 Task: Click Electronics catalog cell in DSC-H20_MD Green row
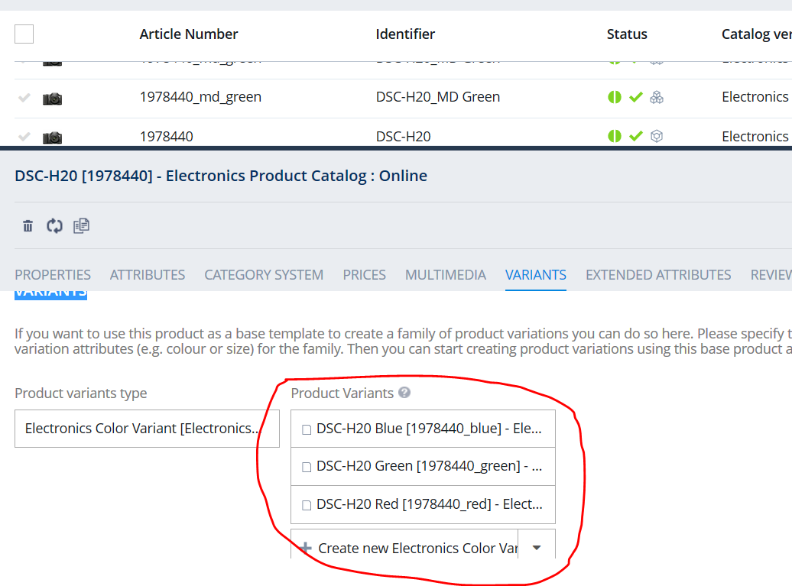coord(755,97)
